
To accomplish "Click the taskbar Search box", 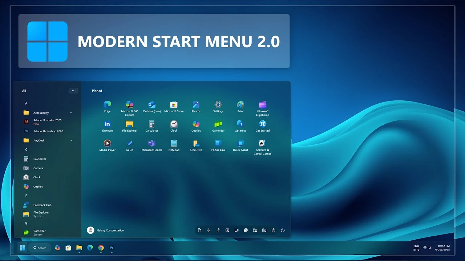I will coord(40,248).
